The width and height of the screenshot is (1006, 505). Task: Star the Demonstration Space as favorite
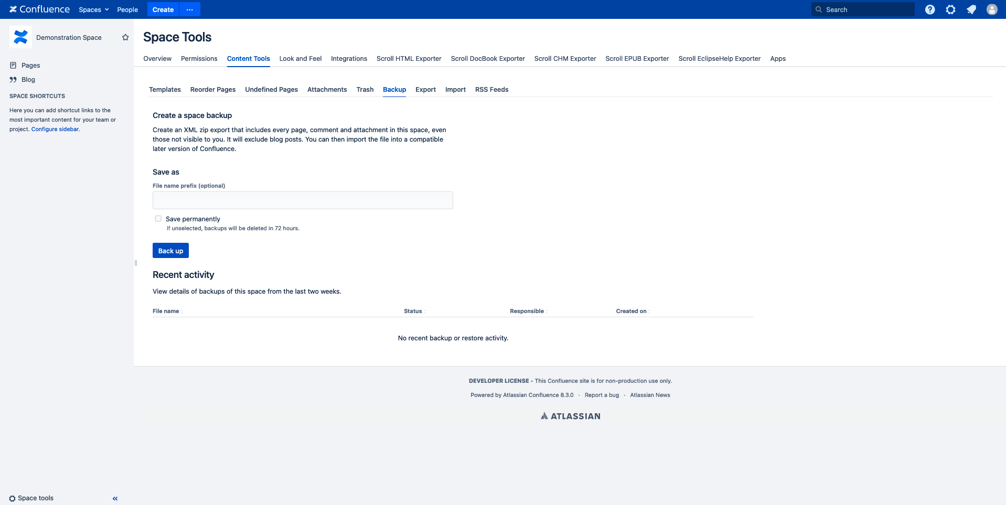coord(125,37)
